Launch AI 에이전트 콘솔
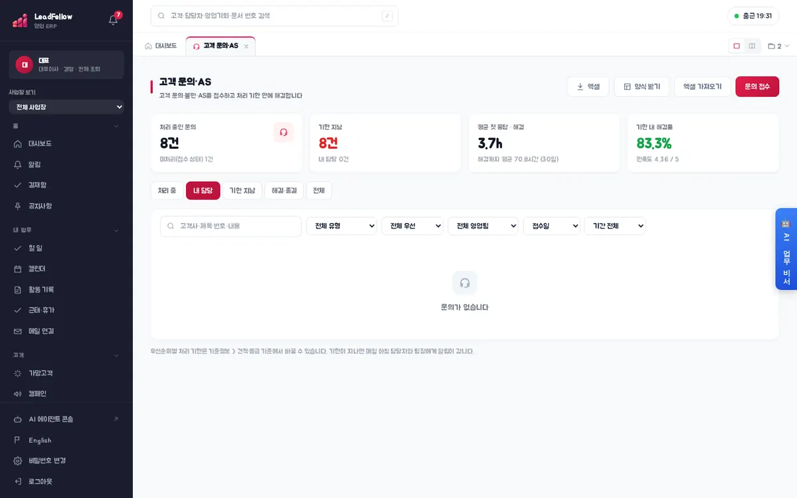Screen dimensions: 797x498 pos(66,419)
